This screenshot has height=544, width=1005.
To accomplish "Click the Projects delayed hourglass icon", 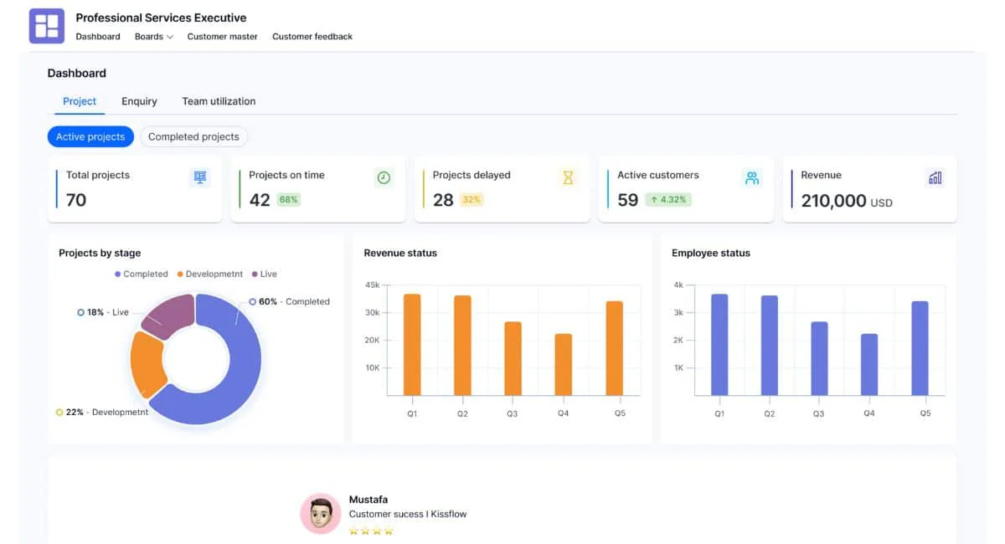I will tap(568, 177).
